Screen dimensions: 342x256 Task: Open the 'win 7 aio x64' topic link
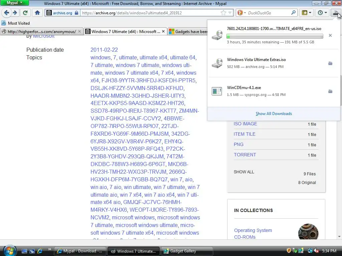(159, 195)
